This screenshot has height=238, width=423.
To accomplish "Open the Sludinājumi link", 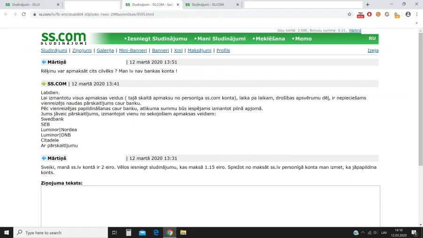I will (x=54, y=50).
